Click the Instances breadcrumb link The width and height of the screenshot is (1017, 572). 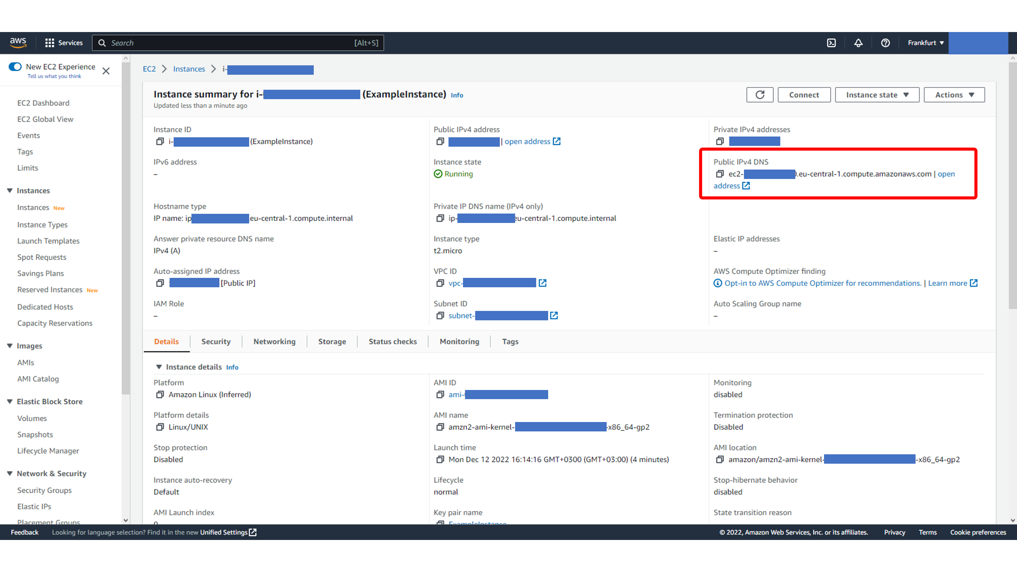[189, 69]
